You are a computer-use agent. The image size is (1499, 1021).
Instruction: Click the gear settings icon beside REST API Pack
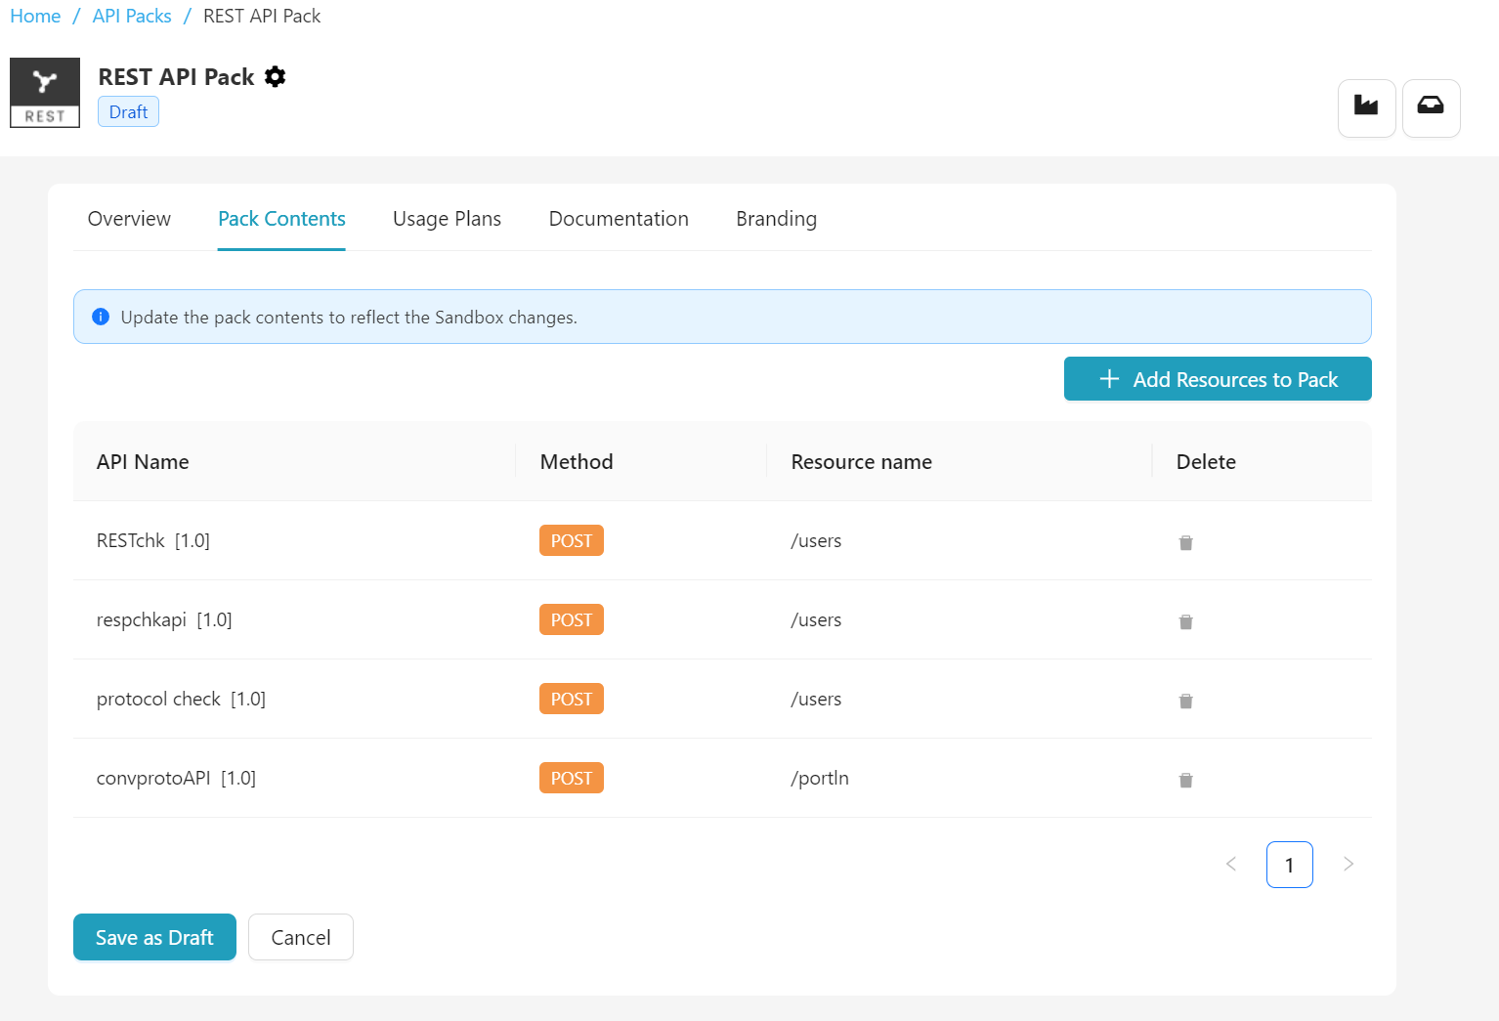click(x=276, y=77)
